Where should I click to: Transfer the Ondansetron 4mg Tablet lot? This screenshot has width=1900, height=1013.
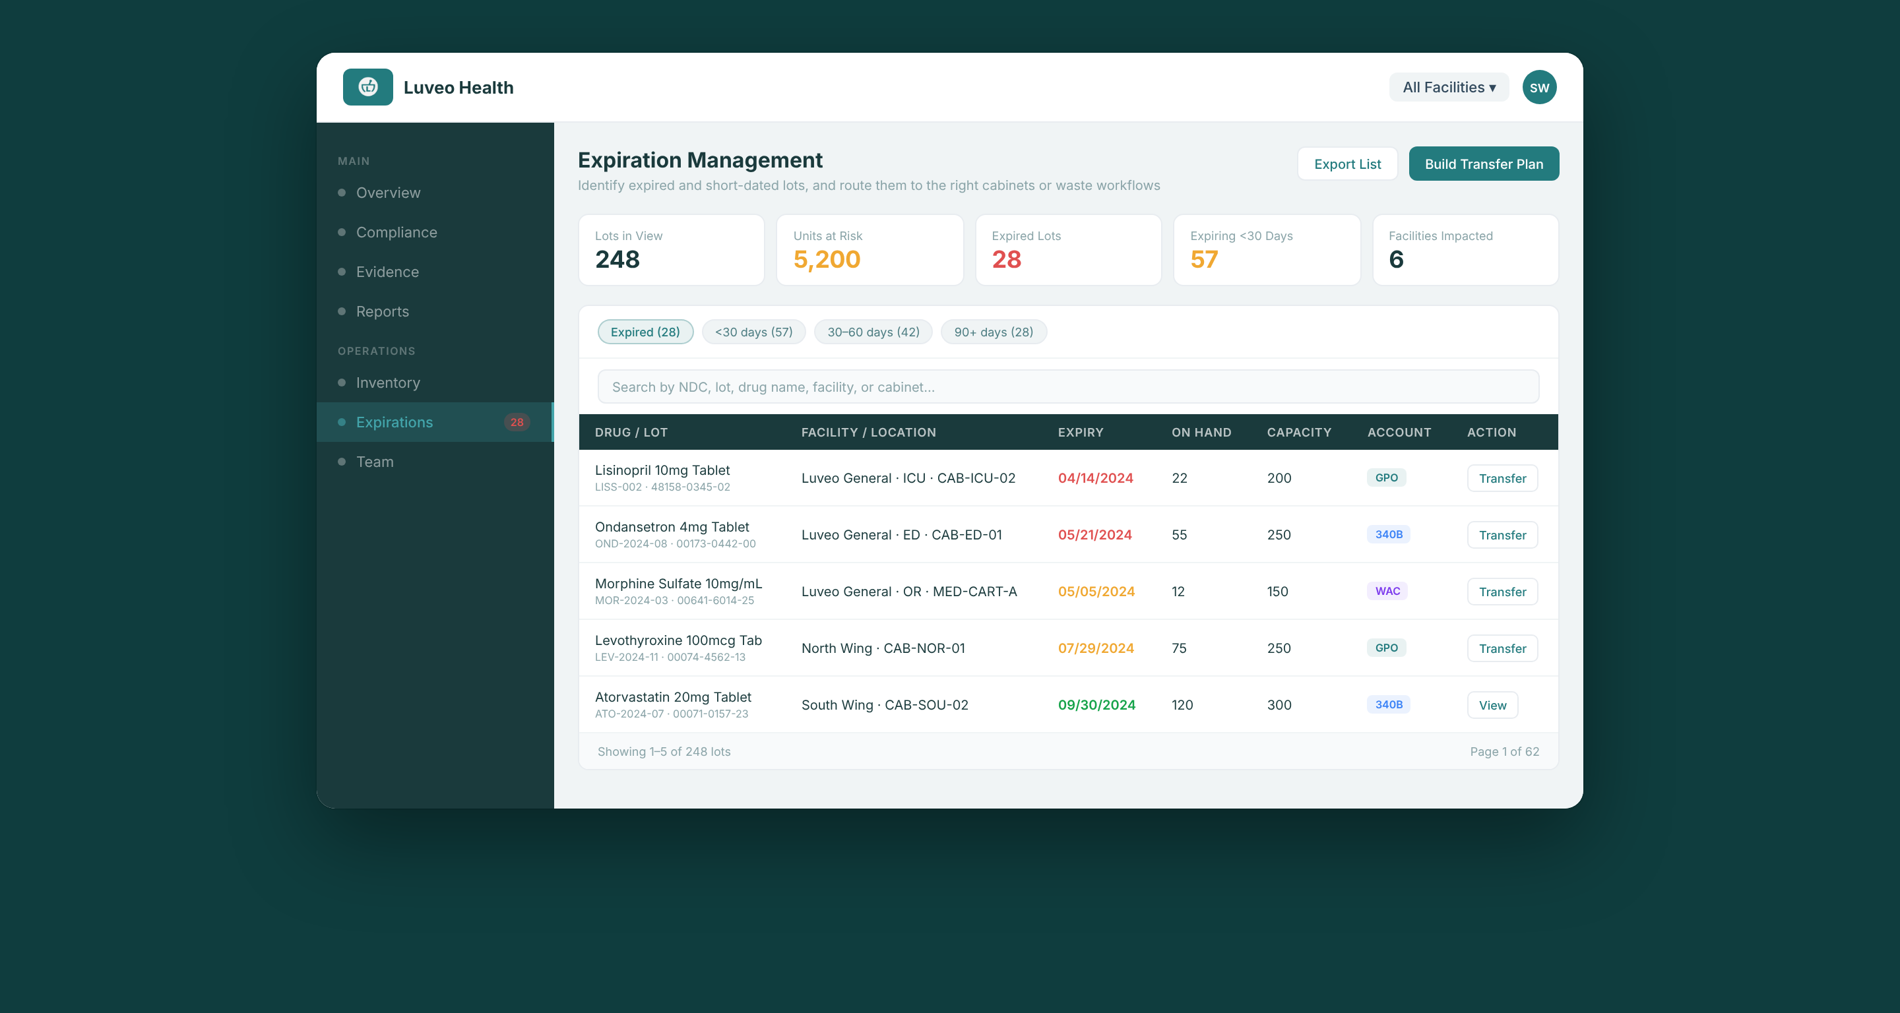pos(1502,536)
